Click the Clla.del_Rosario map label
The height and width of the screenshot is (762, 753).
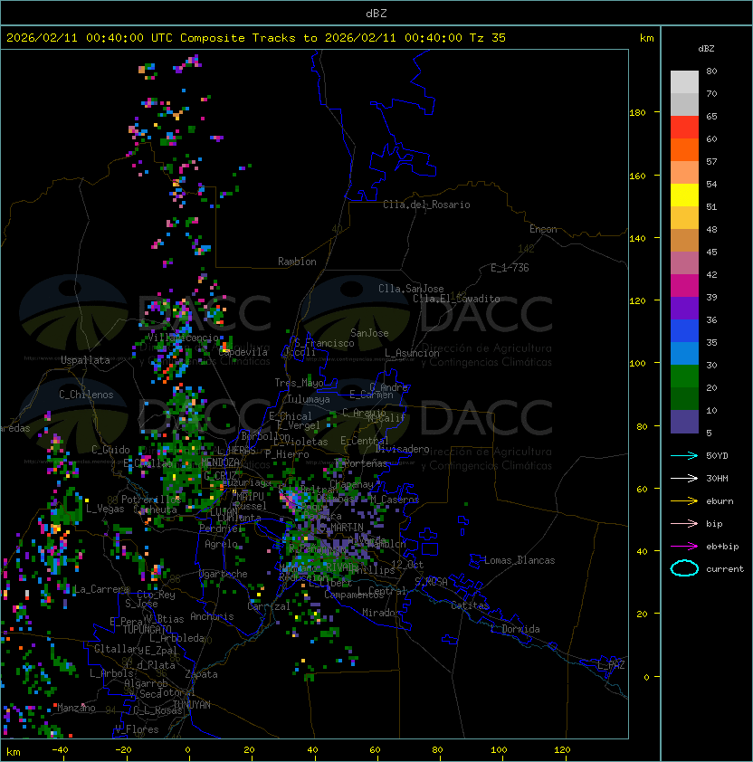point(426,205)
